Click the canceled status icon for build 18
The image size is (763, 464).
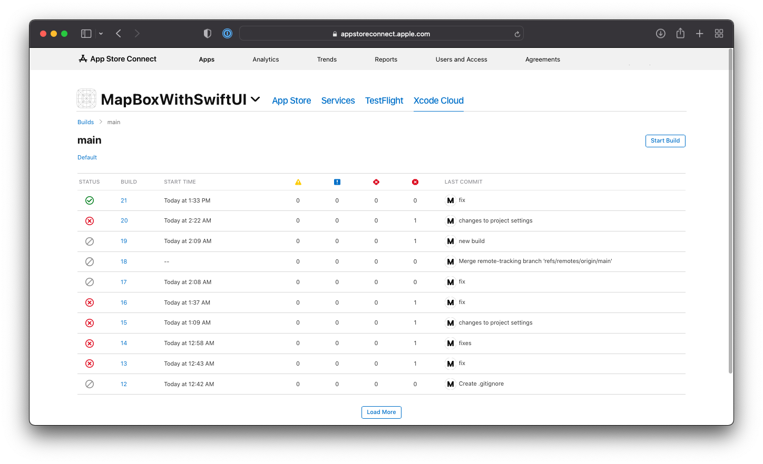click(x=90, y=261)
